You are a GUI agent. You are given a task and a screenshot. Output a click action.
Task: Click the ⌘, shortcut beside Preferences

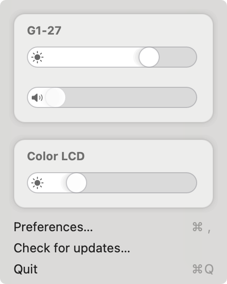point(202,227)
